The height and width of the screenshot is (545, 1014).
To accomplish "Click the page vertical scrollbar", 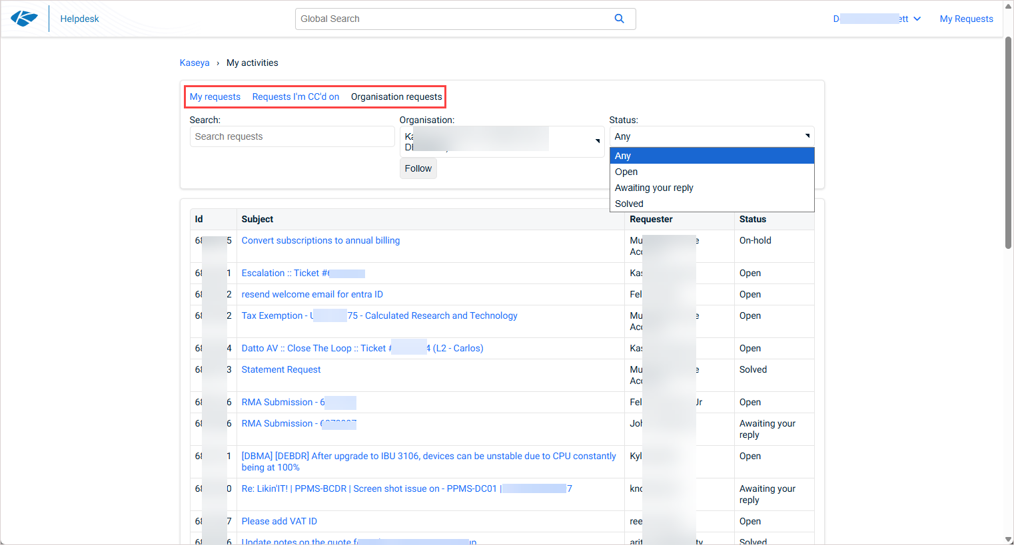I will coord(1008,143).
